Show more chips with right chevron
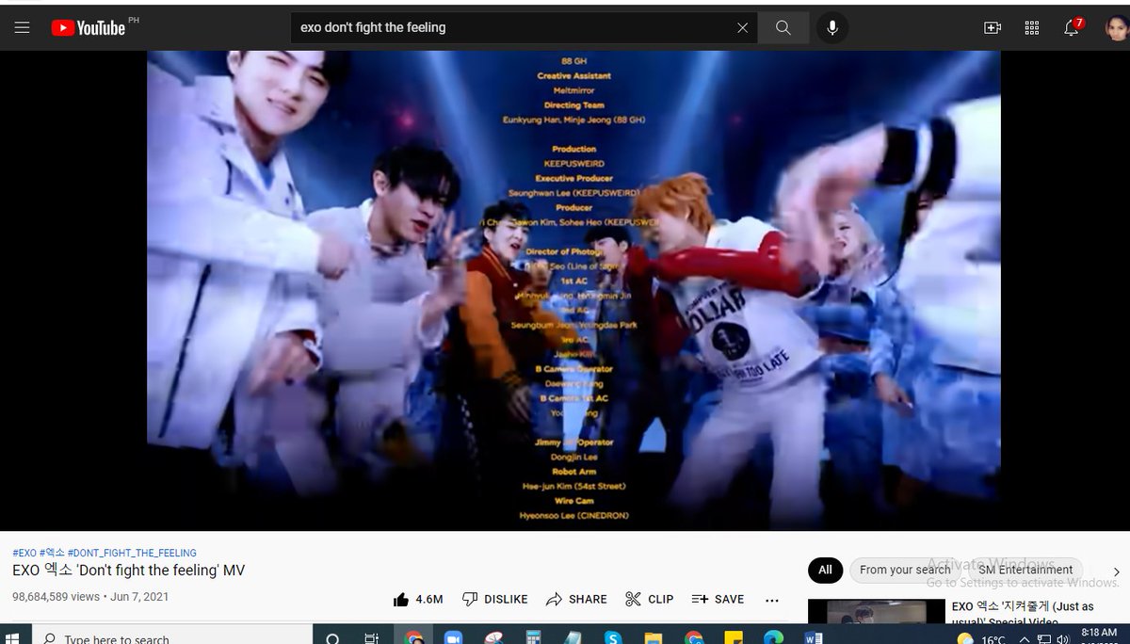This screenshot has height=644, width=1130. [1117, 571]
